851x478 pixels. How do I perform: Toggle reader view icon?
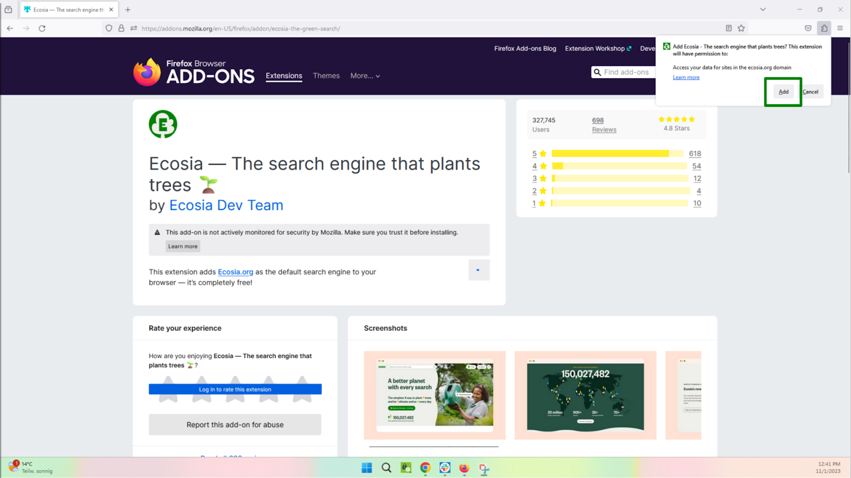click(729, 28)
